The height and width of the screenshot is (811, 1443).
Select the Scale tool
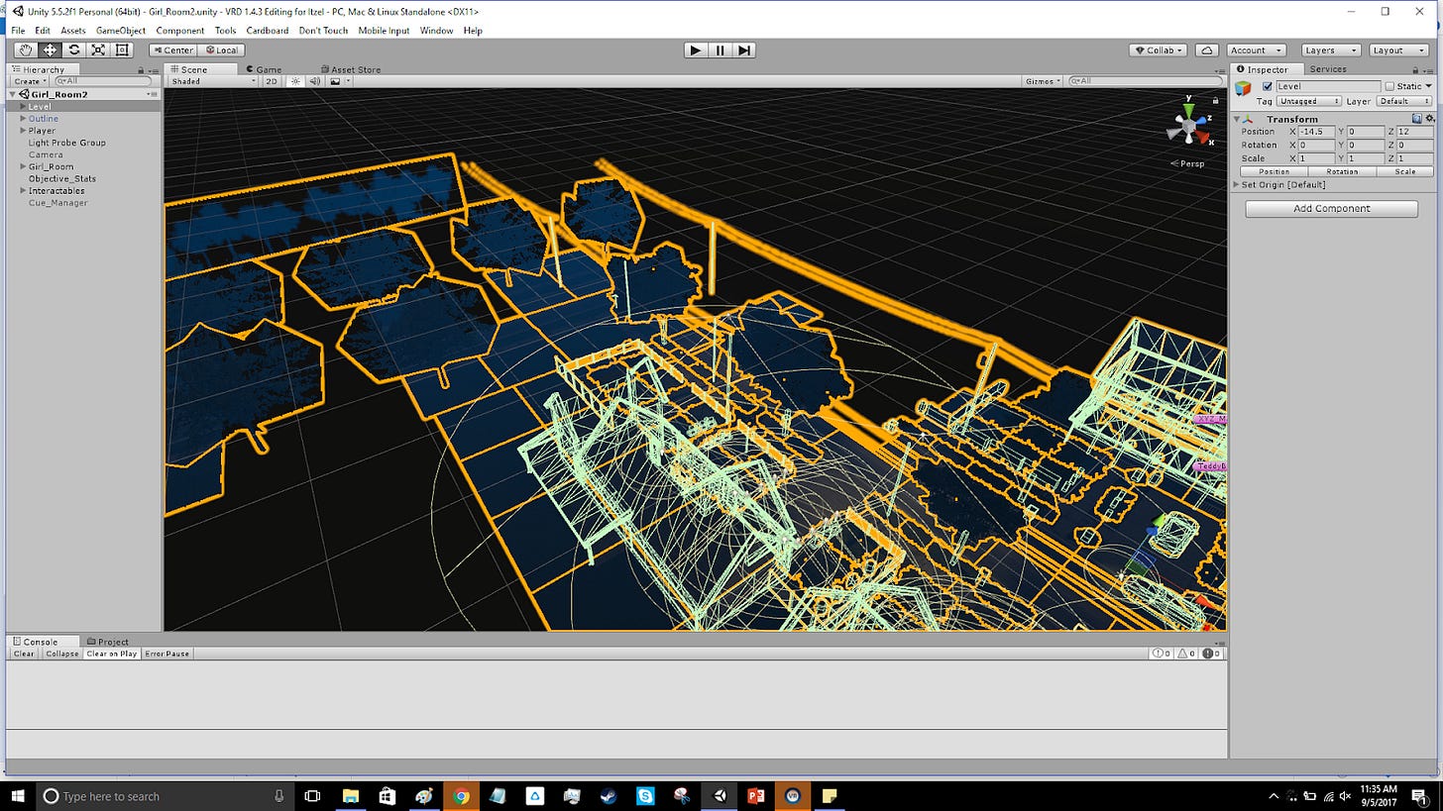coord(98,51)
